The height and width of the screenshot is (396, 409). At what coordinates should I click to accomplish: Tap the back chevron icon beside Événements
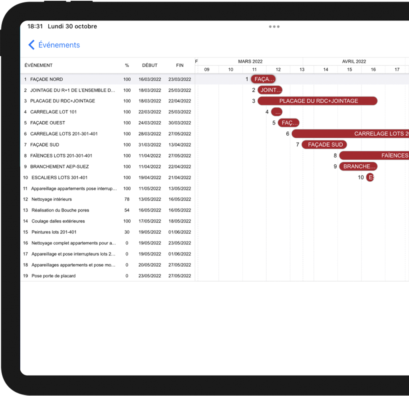point(32,45)
